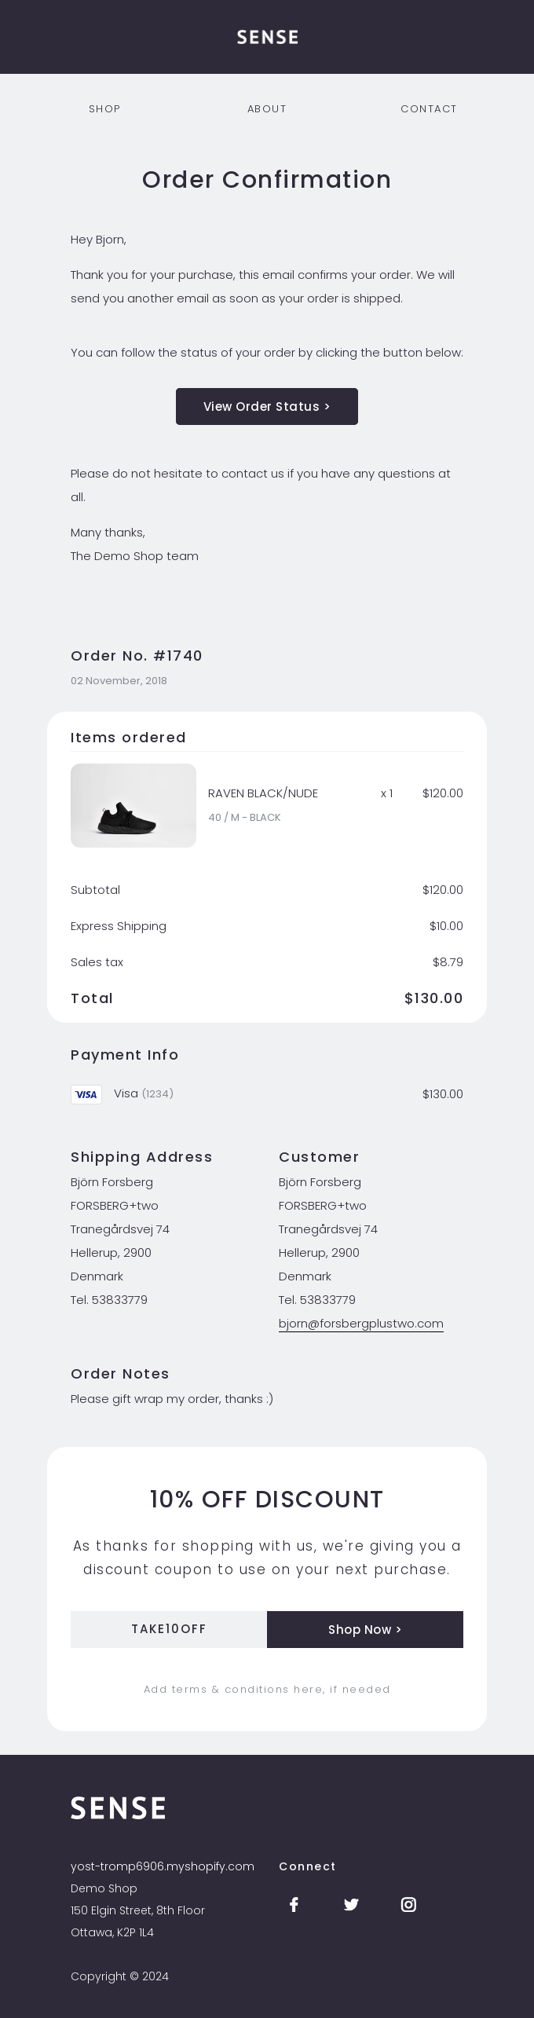This screenshot has width=534, height=2018.
Task: Open the yost-tromp6906.myshopify.com link
Action: (x=163, y=1866)
